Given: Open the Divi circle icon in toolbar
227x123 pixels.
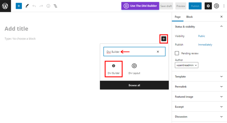Looking at the screenshot, I should (x=216, y=6).
